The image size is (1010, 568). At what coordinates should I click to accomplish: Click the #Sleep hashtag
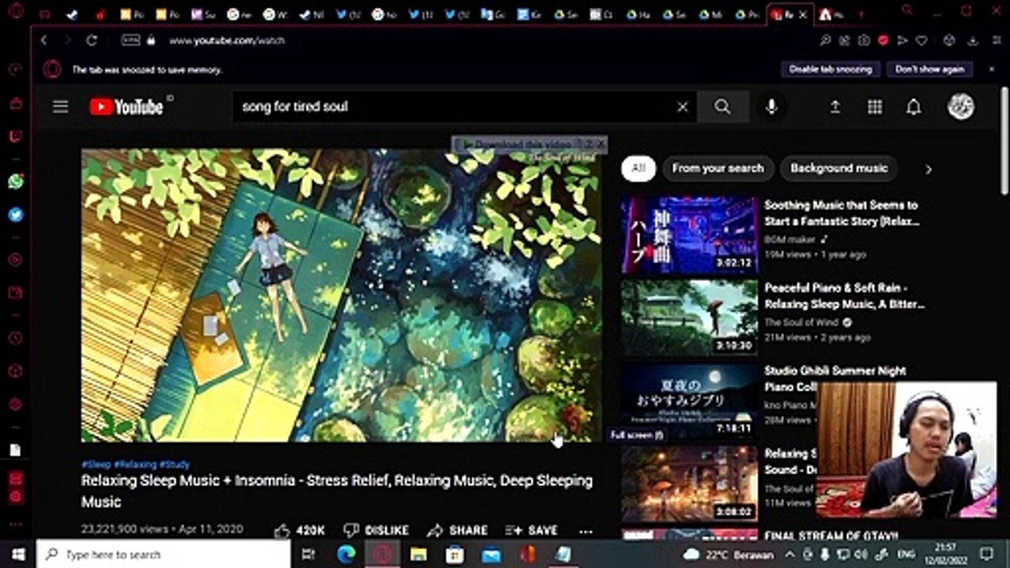[x=96, y=465]
